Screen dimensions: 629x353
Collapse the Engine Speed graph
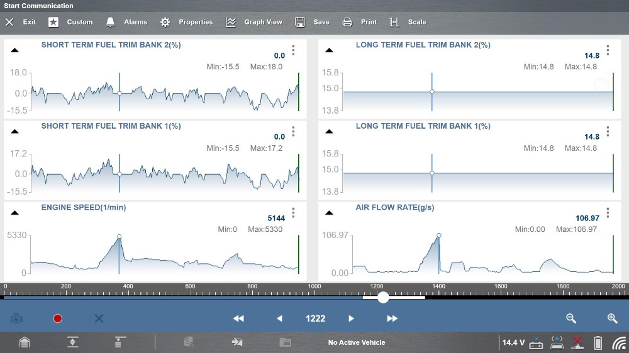15,213
